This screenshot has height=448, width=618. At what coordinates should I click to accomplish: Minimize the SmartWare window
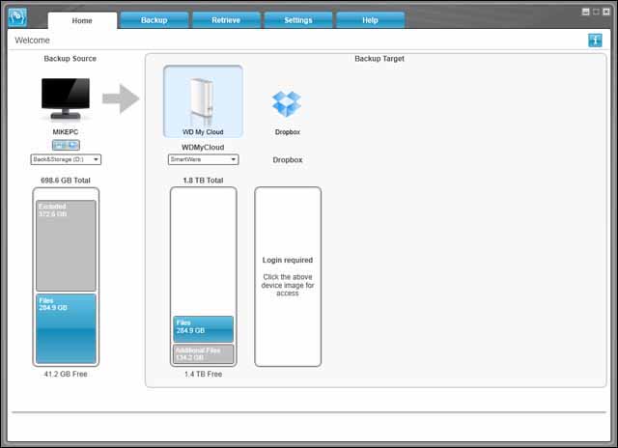coord(585,12)
